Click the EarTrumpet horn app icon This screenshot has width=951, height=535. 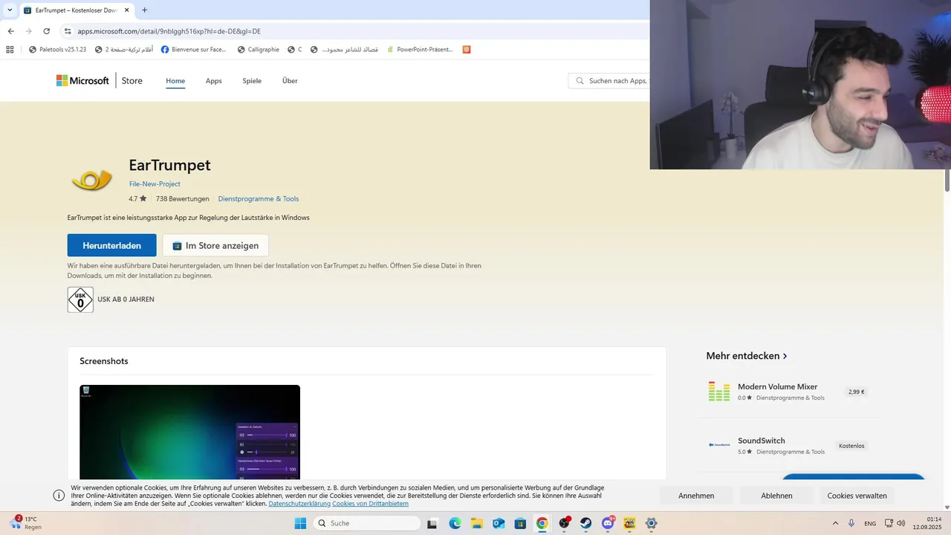click(91, 180)
